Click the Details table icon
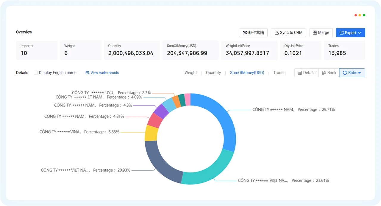The image size is (381, 206). tap(300, 73)
